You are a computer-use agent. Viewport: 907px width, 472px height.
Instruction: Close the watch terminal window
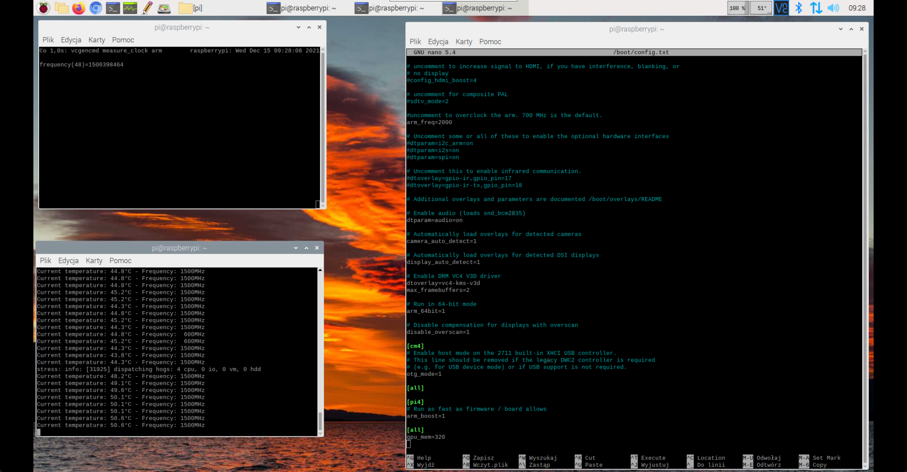pos(320,27)
